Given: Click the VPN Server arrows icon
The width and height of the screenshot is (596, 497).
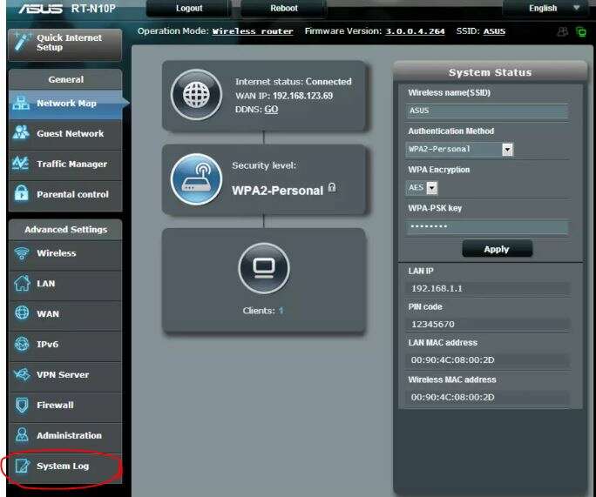Looking at the screenshot, I should click(22, 374).
